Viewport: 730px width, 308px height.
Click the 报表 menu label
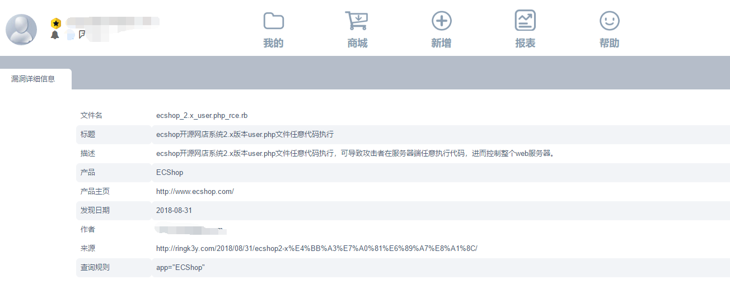tap(525, 43)
